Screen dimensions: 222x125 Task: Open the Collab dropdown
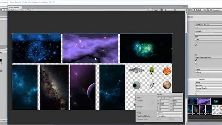click(x=198, y=10)
